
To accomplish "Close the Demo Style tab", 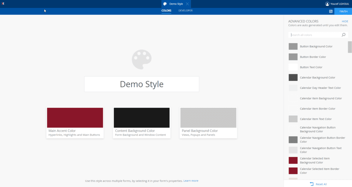I will click(x=187, y=4).
